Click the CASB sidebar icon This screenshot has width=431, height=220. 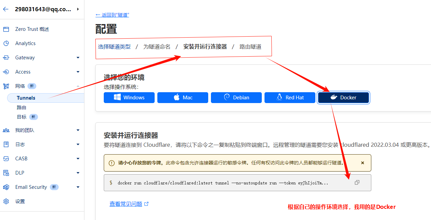point(6,159)
